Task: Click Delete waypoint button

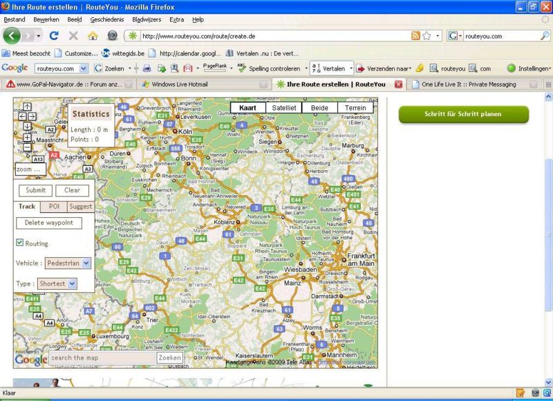Action: (x=49, y=223)
